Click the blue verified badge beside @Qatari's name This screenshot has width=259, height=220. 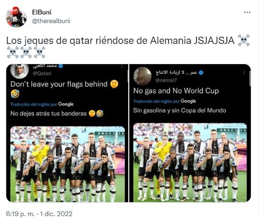pyautogui.click(x=61, y=66)
